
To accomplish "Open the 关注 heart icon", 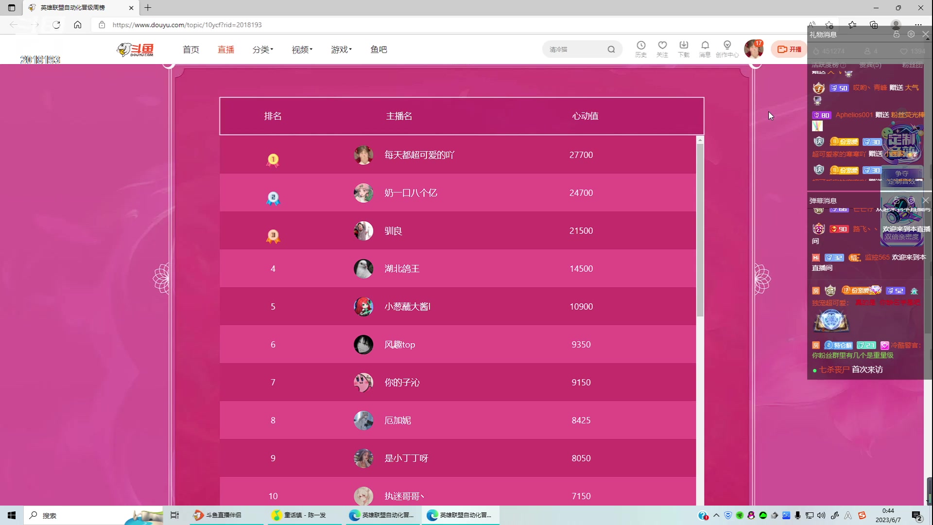I will 662,49.
